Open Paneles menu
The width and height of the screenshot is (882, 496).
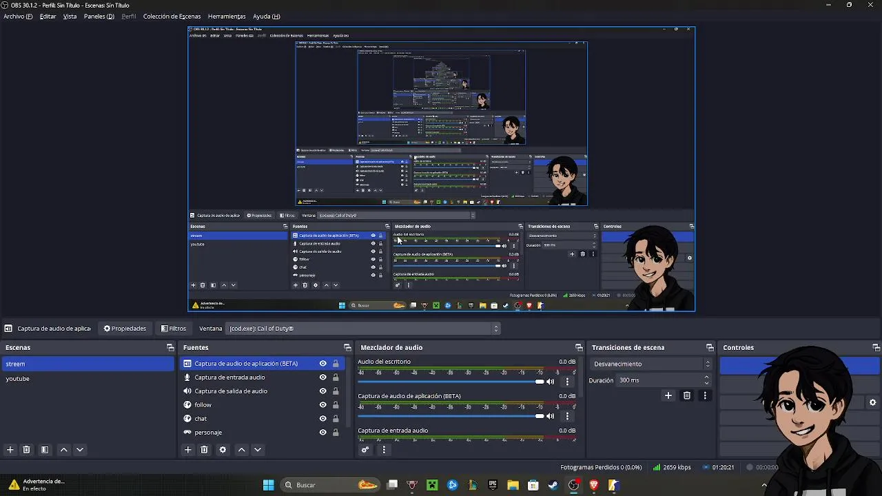pos(99,17)
